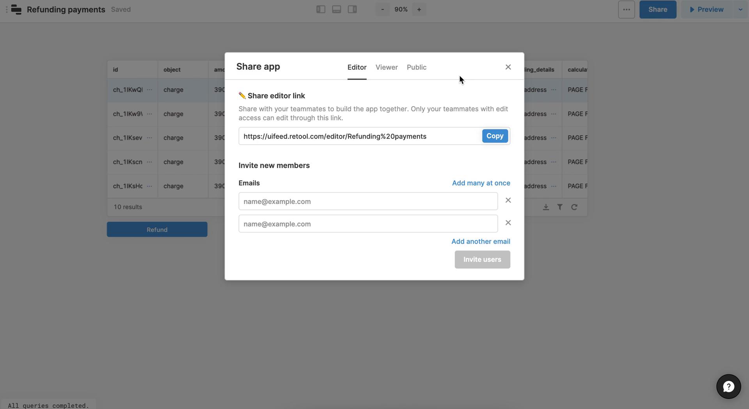Toggle the bottom panel layout icon
This screenshot has width=749, height=409.
pos(336,9)
